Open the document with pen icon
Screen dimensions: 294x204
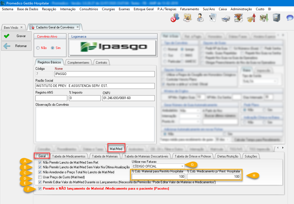click(x=213, y=18)
